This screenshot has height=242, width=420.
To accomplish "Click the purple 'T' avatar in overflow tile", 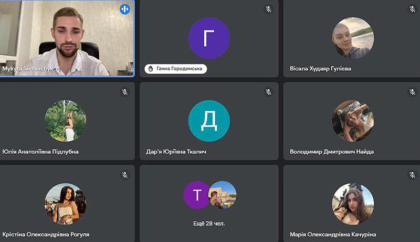I will [197, 195].
